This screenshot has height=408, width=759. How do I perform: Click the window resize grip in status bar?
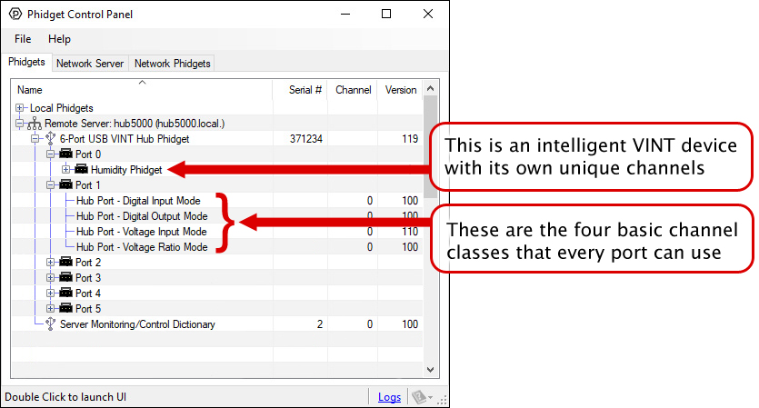coord(442,400)
